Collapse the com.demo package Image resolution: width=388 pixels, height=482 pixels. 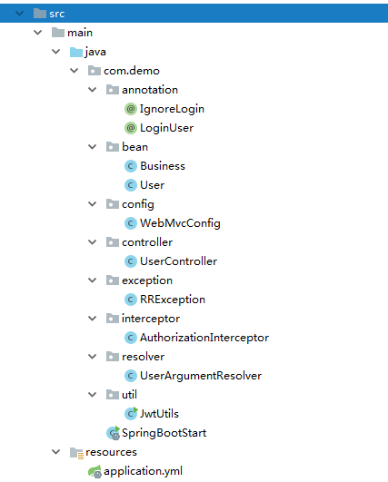[75, 71]
